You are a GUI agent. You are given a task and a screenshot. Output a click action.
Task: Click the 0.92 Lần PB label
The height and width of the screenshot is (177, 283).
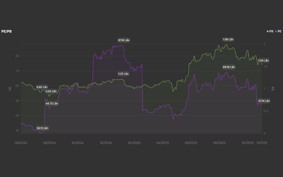click(x=42, y=87)
